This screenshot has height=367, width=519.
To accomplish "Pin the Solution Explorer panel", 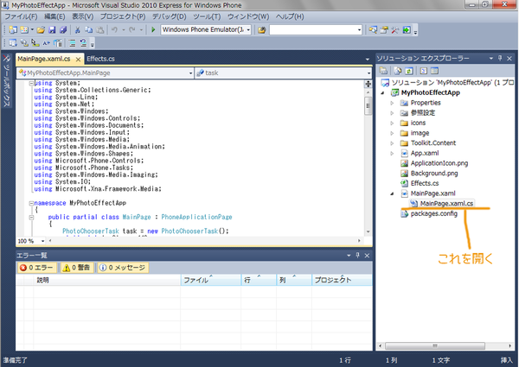I will pyautogui.click(x=499, y=57).
